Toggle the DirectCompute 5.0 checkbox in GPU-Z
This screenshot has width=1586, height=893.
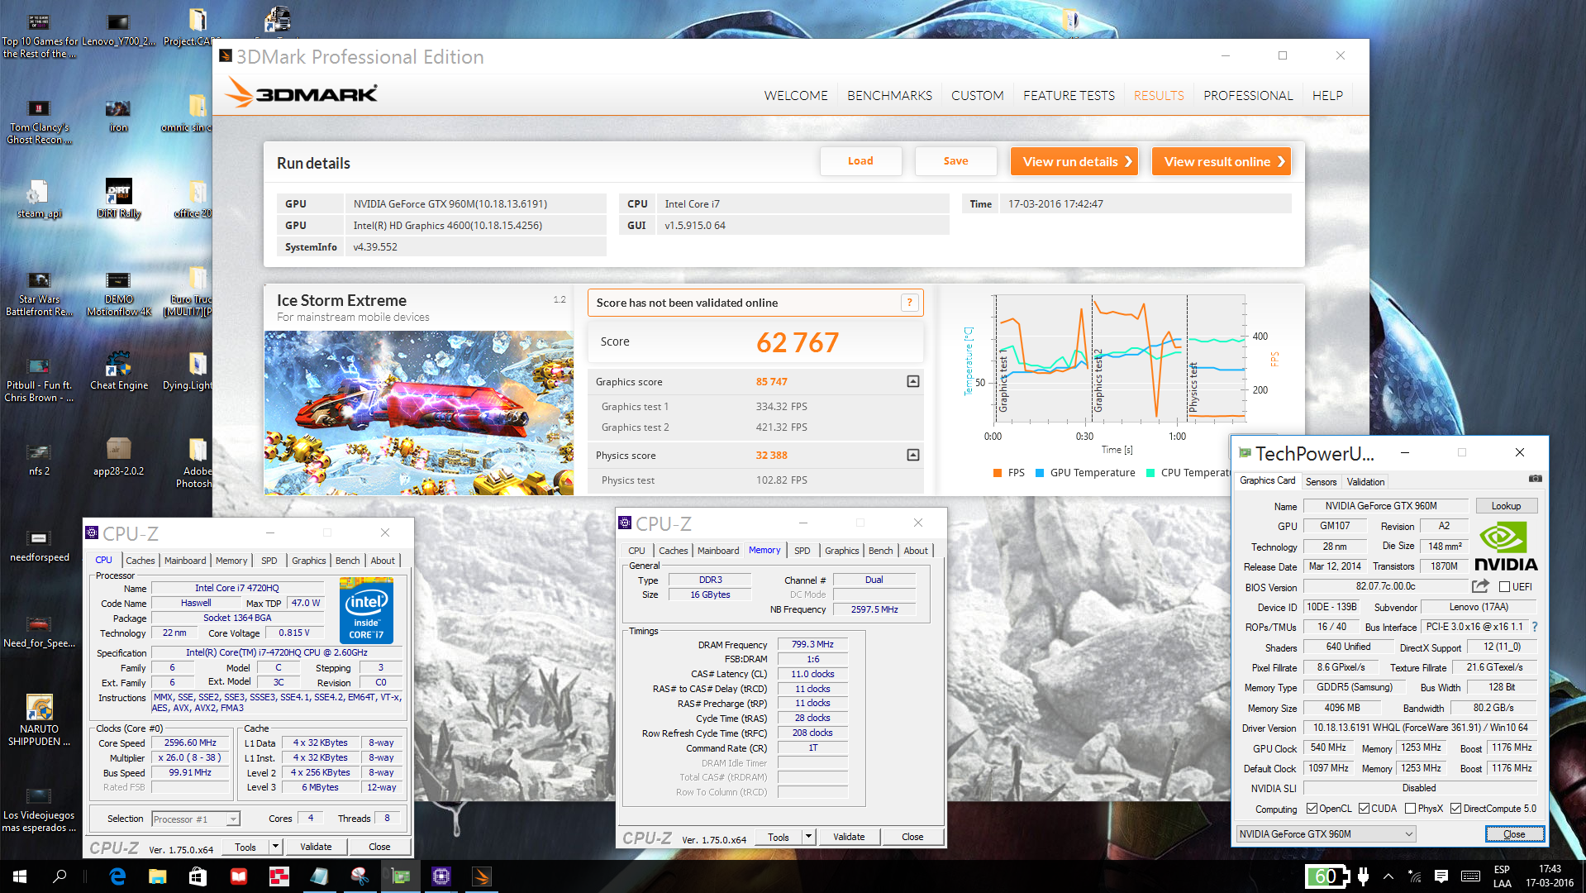point(1455,809)
